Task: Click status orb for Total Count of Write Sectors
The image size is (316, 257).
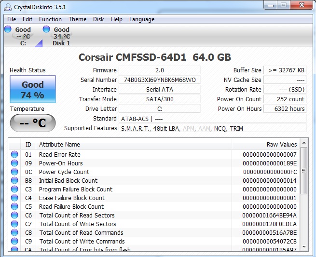Action: 14,224
